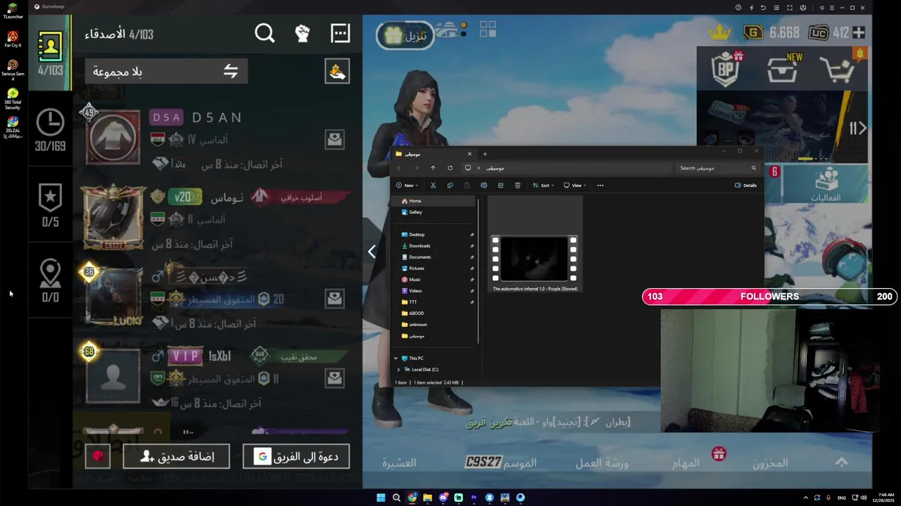This screenshot has width=901, height=506.
Task: Open the inbox icon beside IsXbl
Action: [334, 378]
